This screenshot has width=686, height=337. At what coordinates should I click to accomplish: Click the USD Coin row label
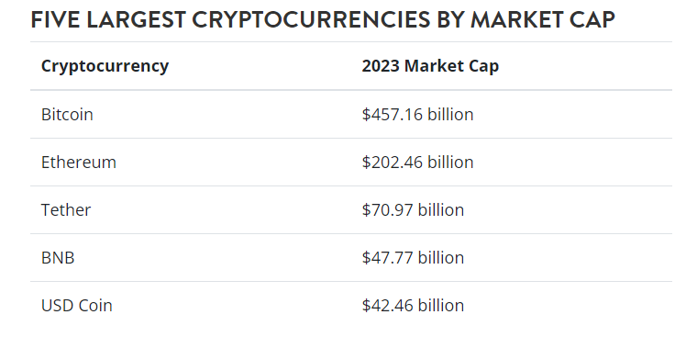(x=76, y=305)
